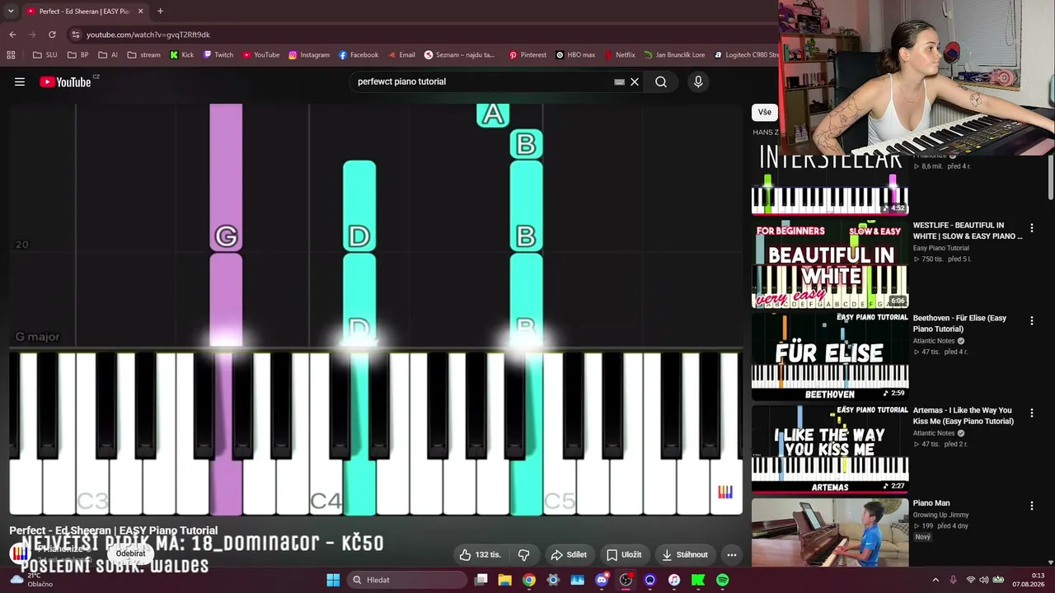Open site information icon in address bar
The height and width of the screenshot is (593, 1055).
coord(75,35)
